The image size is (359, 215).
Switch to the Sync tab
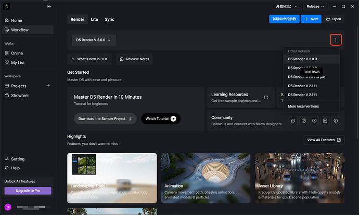[109, 19]
